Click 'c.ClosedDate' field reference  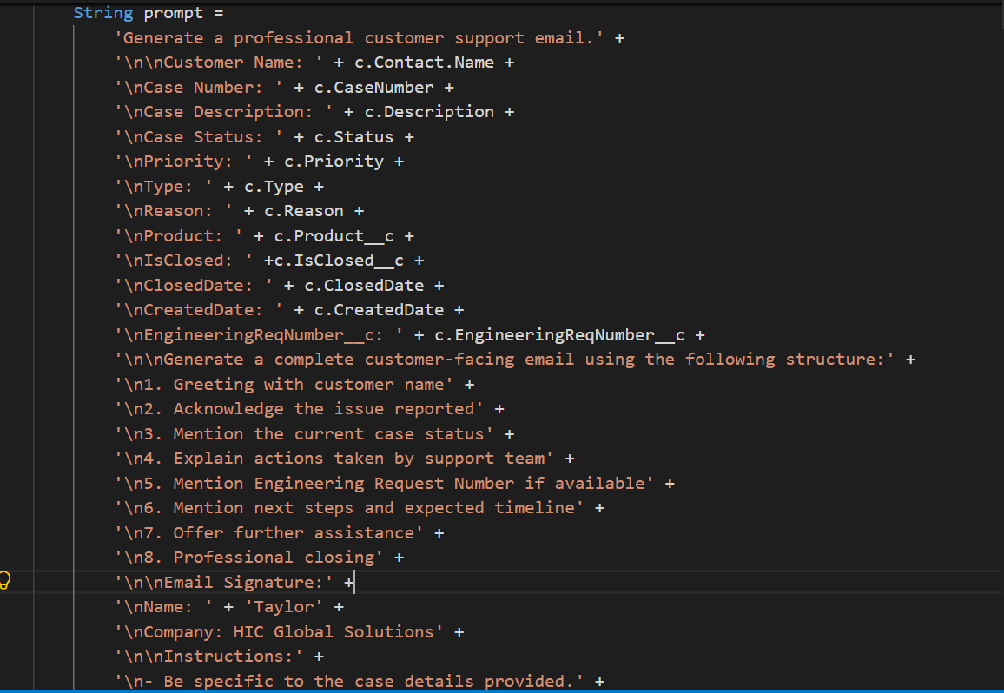(364, 286)
